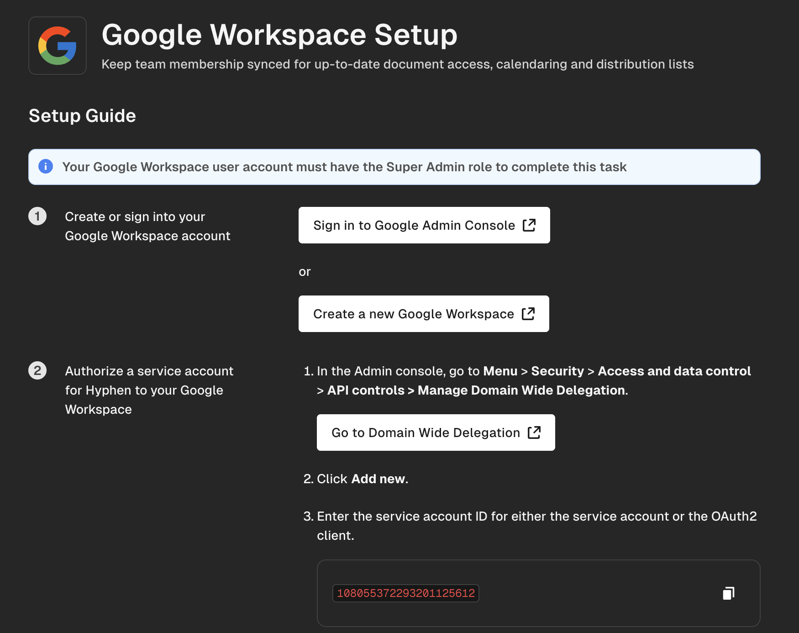The image size is (799, 633).
Task: Click the text 'Create or sign into your Google Workspace account'
Action: (x=147, y=226)
